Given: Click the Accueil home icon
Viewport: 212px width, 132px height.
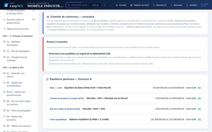Looking at the screenshot, I should 117,5.
